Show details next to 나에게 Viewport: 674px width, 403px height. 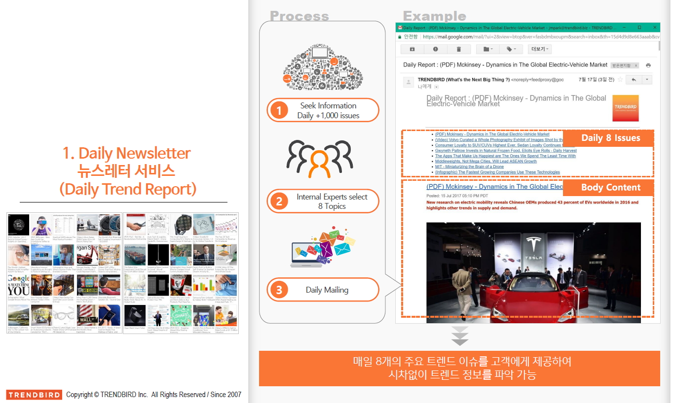(436, 87)
